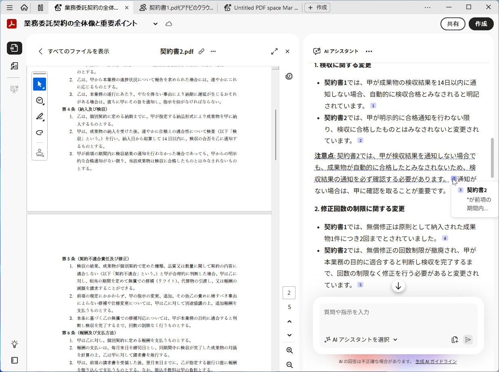
Task: Open the comments panel icon
Action: pyautogui.click(x=289, y=76)
